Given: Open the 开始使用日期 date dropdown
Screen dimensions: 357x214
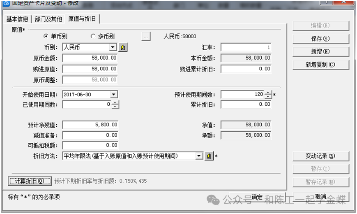Looking at the screenshot, I should 114,95.
